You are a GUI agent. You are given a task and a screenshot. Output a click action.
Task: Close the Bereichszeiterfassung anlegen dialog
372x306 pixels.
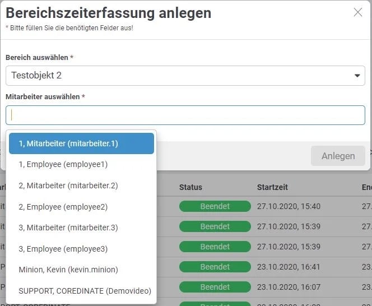(358, 12)
